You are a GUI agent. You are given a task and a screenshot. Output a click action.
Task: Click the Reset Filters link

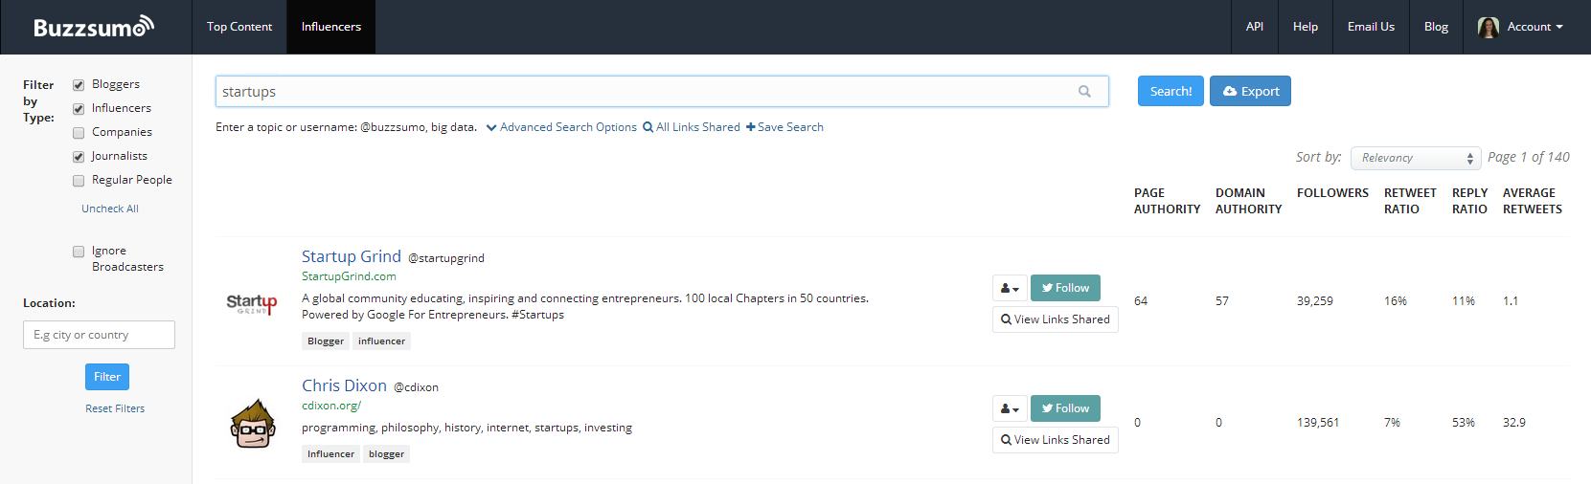click(x=115, y=408)
